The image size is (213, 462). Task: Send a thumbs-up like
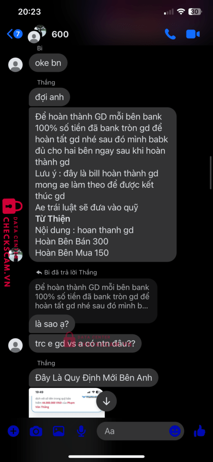point(199,431)
